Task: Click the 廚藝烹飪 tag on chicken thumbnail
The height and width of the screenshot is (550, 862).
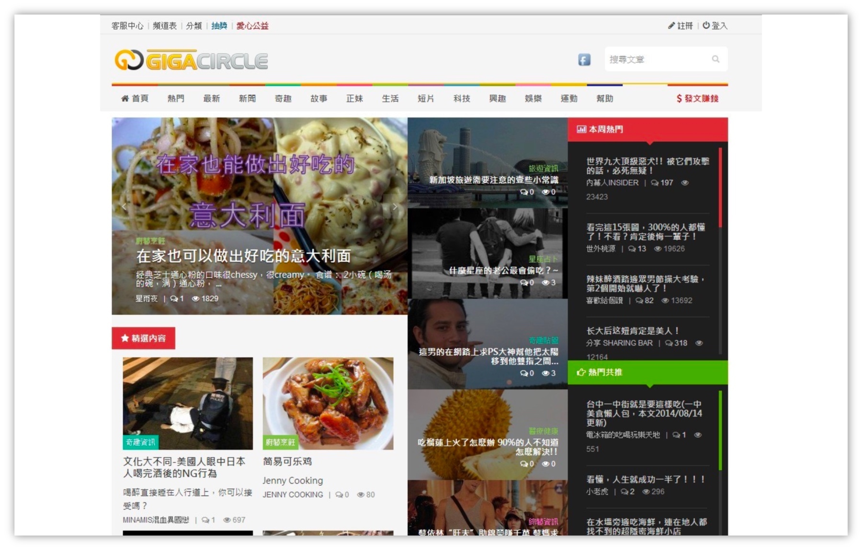Action: 280,442
